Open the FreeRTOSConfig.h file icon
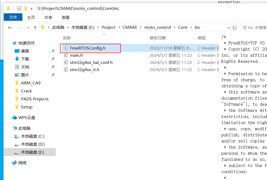Image resolution: width=267 pixels, height=180 pixels. pos(66,48)
